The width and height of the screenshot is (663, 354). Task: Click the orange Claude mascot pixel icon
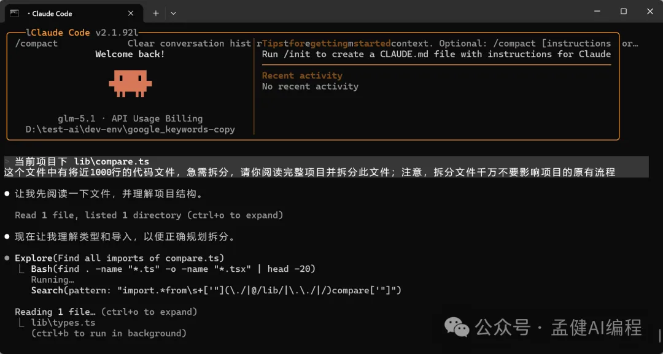coord(130,82)
